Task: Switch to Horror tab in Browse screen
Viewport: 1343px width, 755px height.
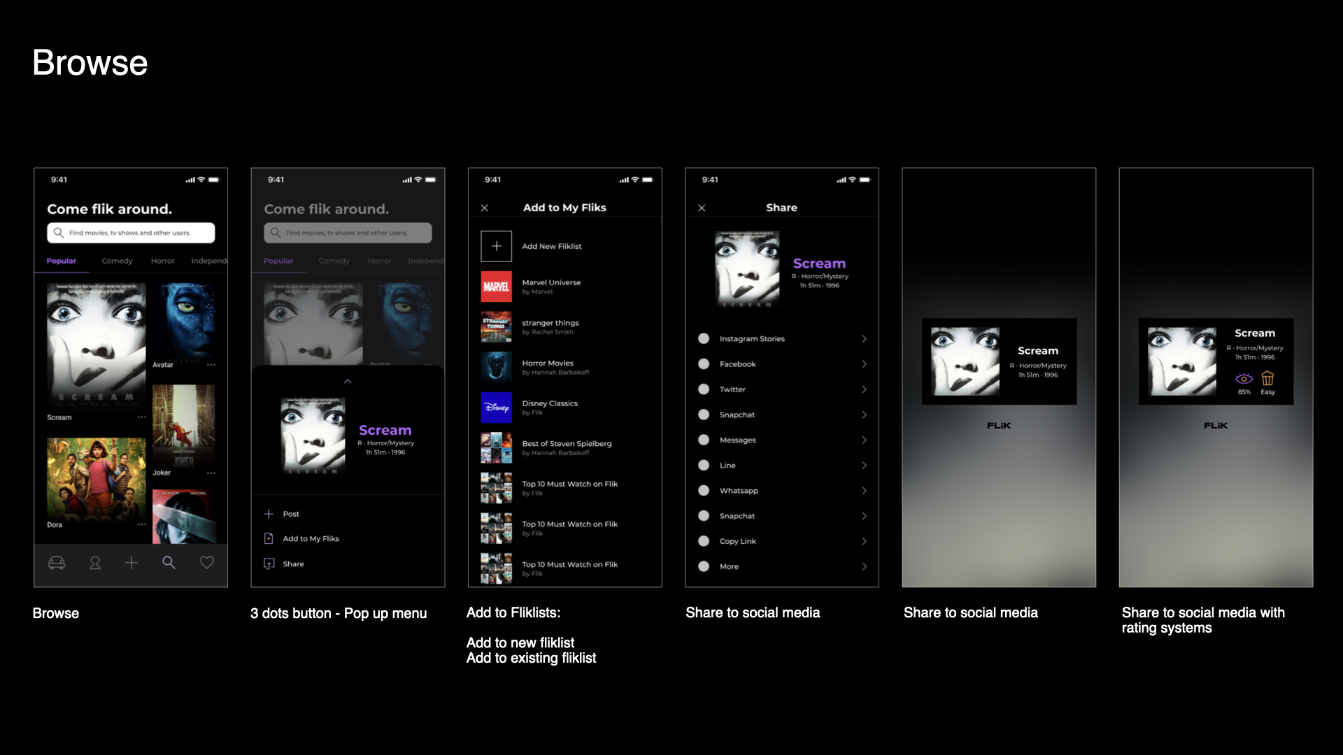Action: point(163,261)
